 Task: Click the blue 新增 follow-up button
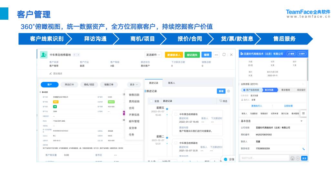pos(221,91)
